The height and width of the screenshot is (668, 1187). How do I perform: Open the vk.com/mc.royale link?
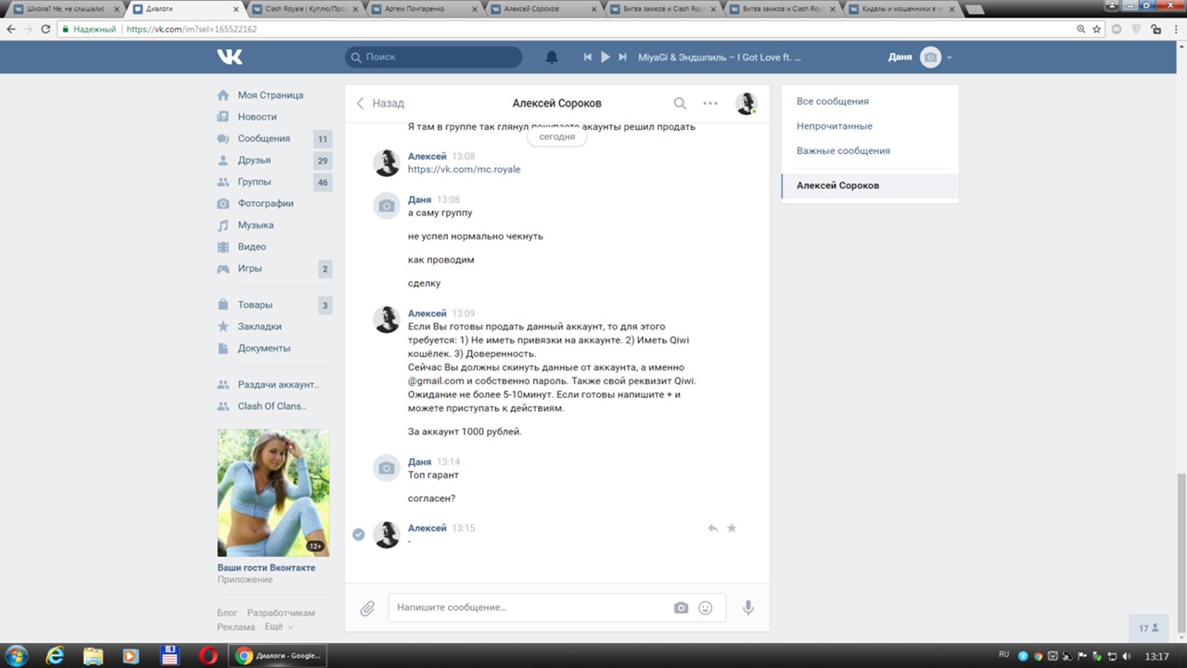(464, 170)
